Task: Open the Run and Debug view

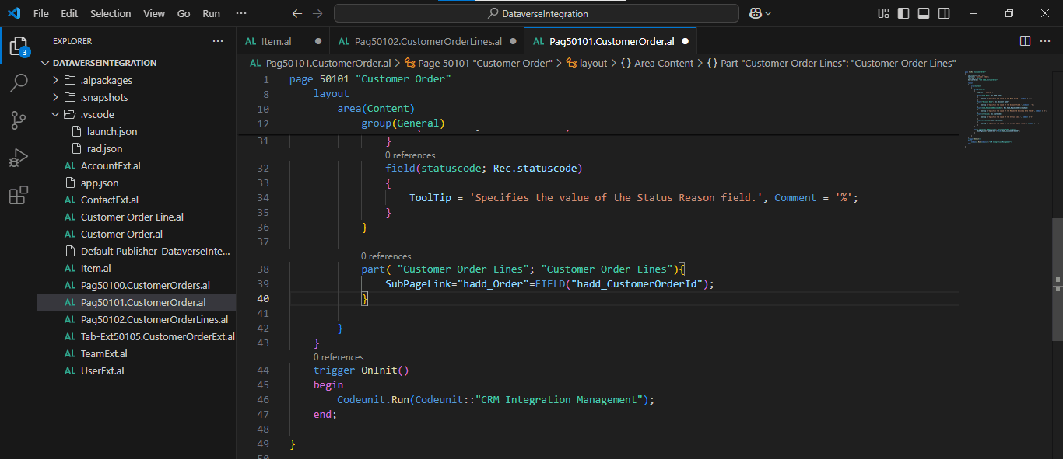Action: 18,158
